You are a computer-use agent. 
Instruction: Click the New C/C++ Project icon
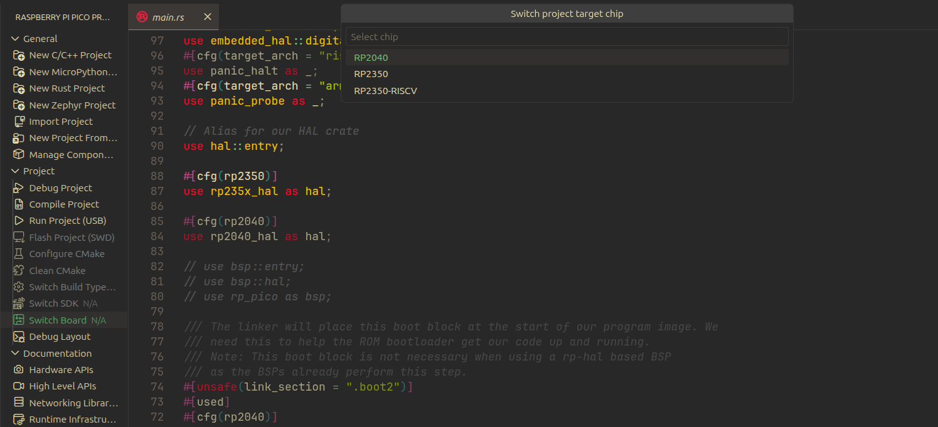tap(19, 55)
